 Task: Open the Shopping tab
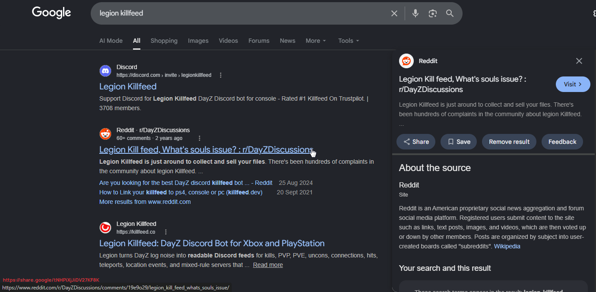pyautogui.click(x=164, y=41)
